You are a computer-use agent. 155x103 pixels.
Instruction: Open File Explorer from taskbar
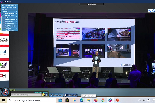pyautogui.click(x=89, y=100)
